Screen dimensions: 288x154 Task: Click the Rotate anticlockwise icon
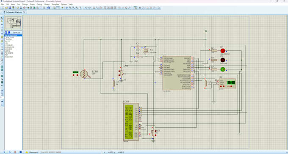2,94
